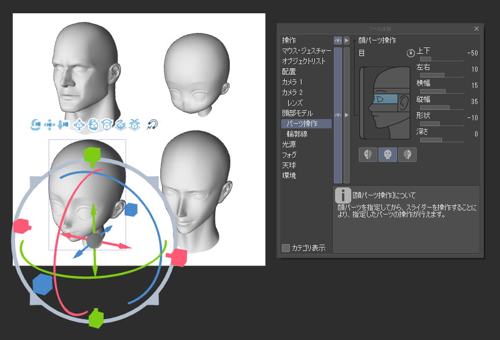Select the 3D object move tool icon
500x340 pixels.
tap(79, 124)
